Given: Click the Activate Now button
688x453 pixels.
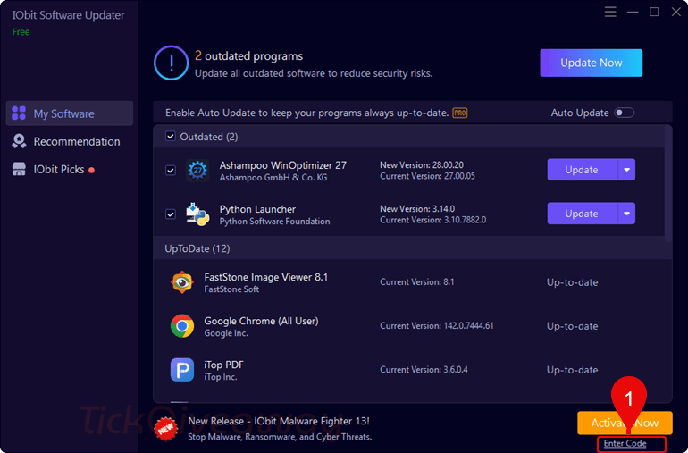Looking at the screenshot, I should 625,423.
